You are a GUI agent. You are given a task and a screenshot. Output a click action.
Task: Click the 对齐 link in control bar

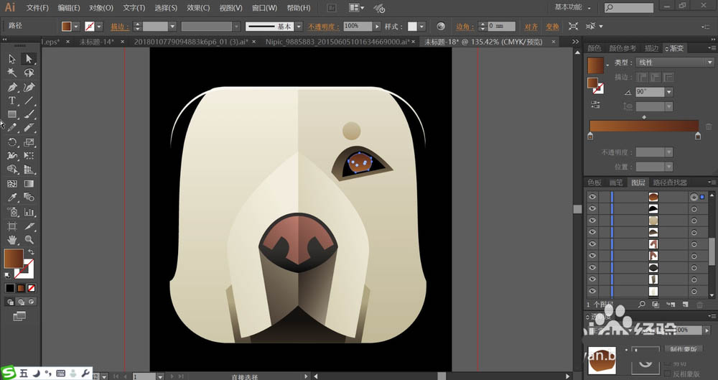click(531, 27)
